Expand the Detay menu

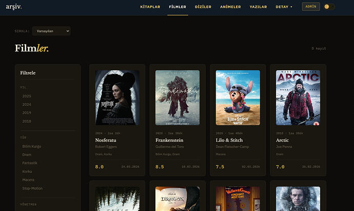coord(284,7)
